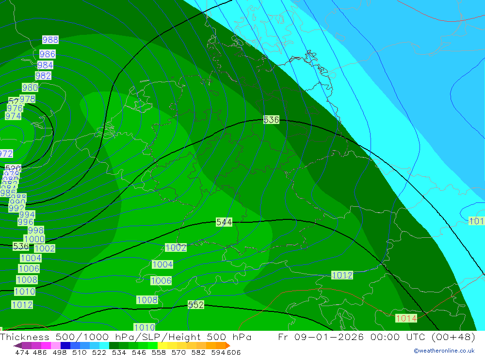This screenshot has width=485, height=355.
Task: Click the 982 isobar label
Action: click(x=43, y=76)
